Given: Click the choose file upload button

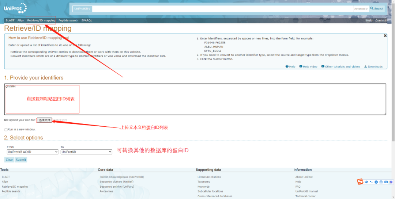Looking at the screenshot, I should point(45,120).
